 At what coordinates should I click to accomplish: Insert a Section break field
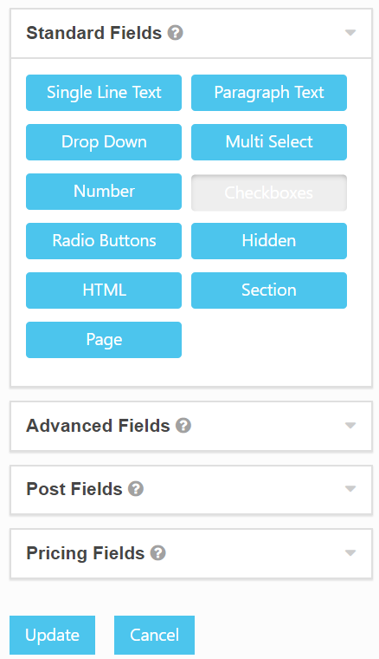pyautogui.click(x=269, y=290)
